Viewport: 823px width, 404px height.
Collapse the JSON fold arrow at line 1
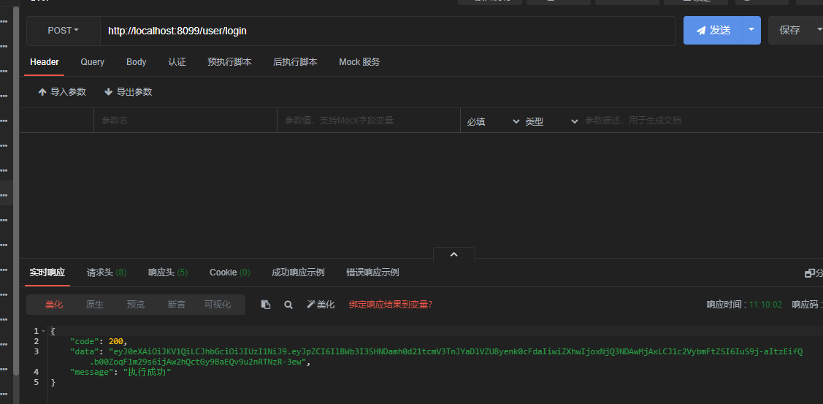[x=44, y=332]
